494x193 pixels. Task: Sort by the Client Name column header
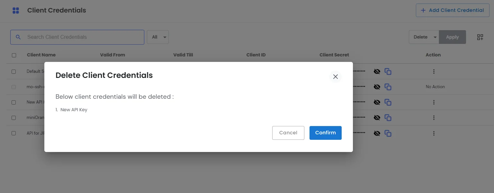point(41,55)
